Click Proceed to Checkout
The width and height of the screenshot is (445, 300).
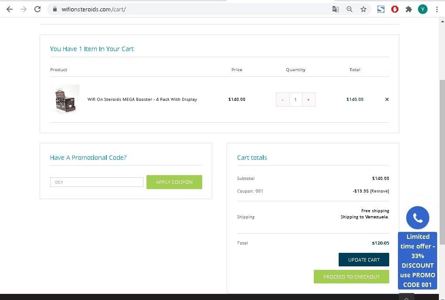point(351,277)
